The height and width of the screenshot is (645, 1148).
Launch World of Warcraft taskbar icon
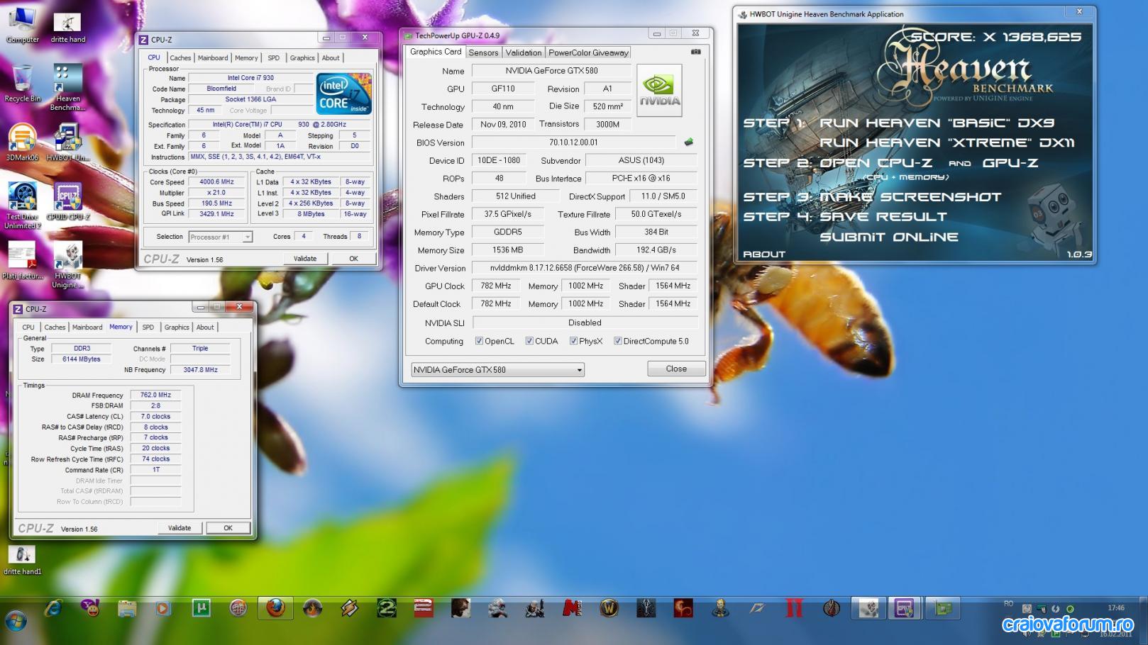[x=609, y=608]
